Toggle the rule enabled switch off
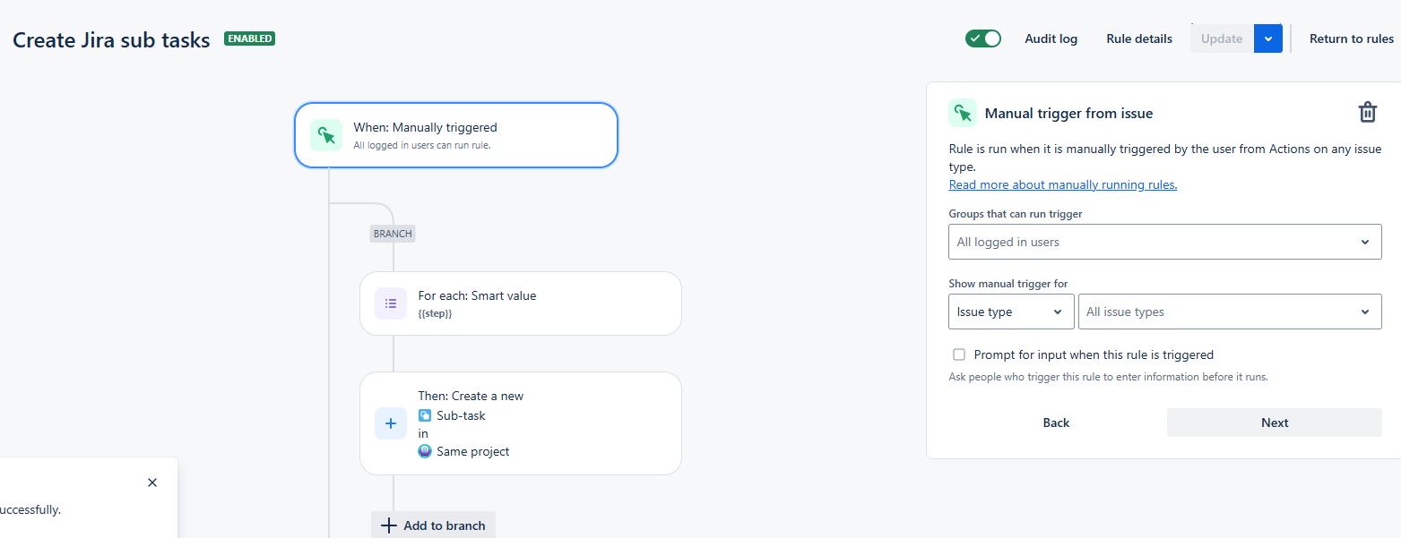1401x538 pixels. point(983,38)
